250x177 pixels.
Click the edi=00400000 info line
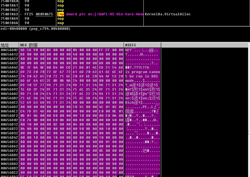point(36,29)
